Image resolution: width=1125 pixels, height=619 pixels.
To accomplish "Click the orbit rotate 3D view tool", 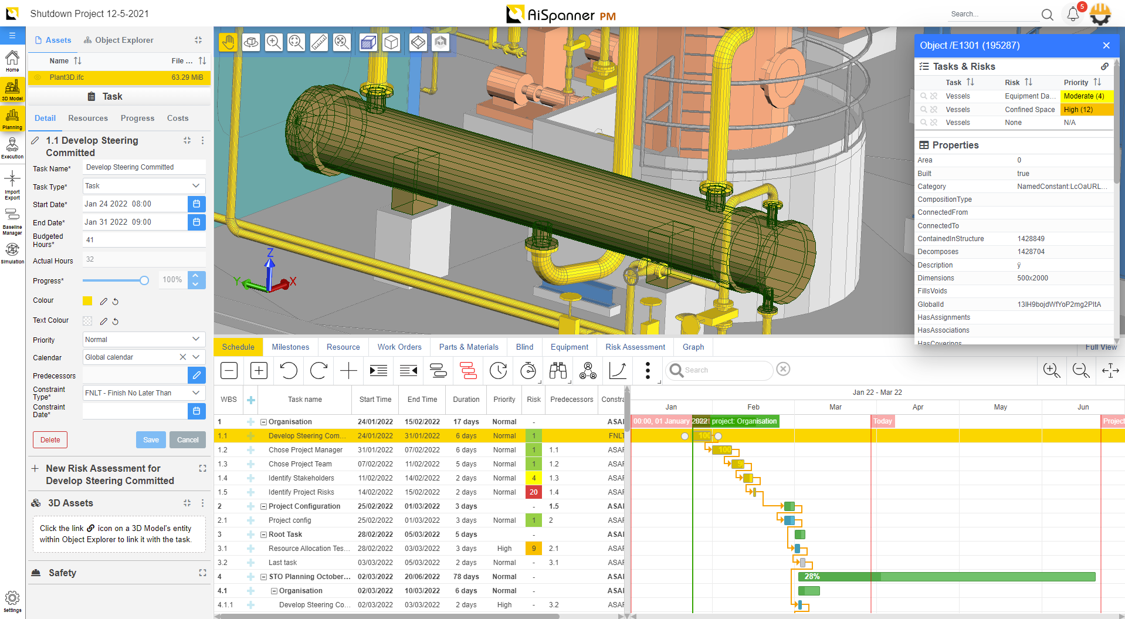I will point(251,42).
